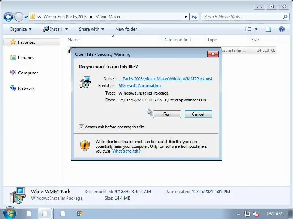Screen dimensions: 293x219
Task: Click the Date created value 12/25/2021 5:01 PM
Action: (x=211, y=191)
